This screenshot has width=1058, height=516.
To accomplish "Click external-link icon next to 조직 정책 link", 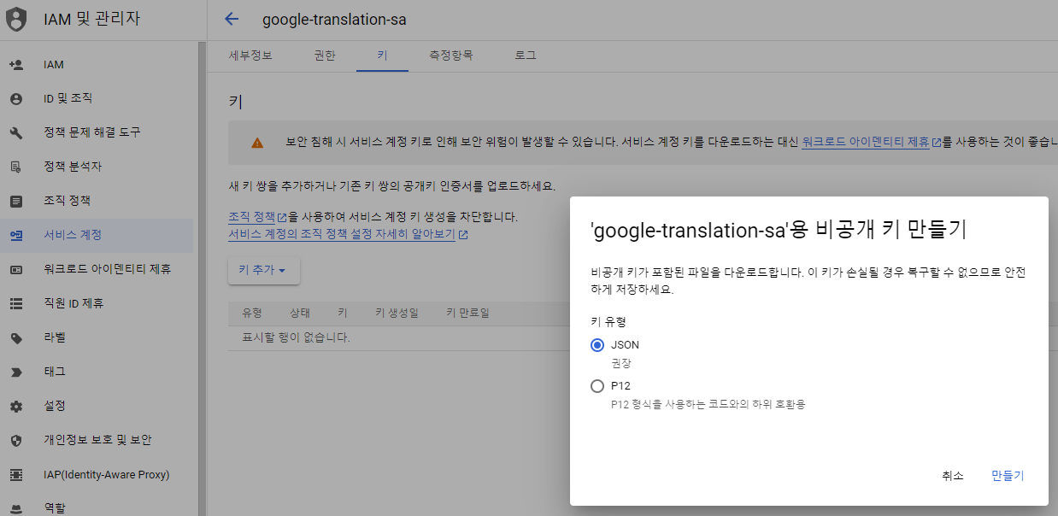I will (282, 218).
